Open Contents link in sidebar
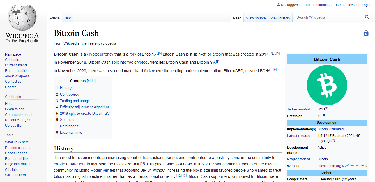The width and height of the screenshot is (375, 182). point(12,60)
